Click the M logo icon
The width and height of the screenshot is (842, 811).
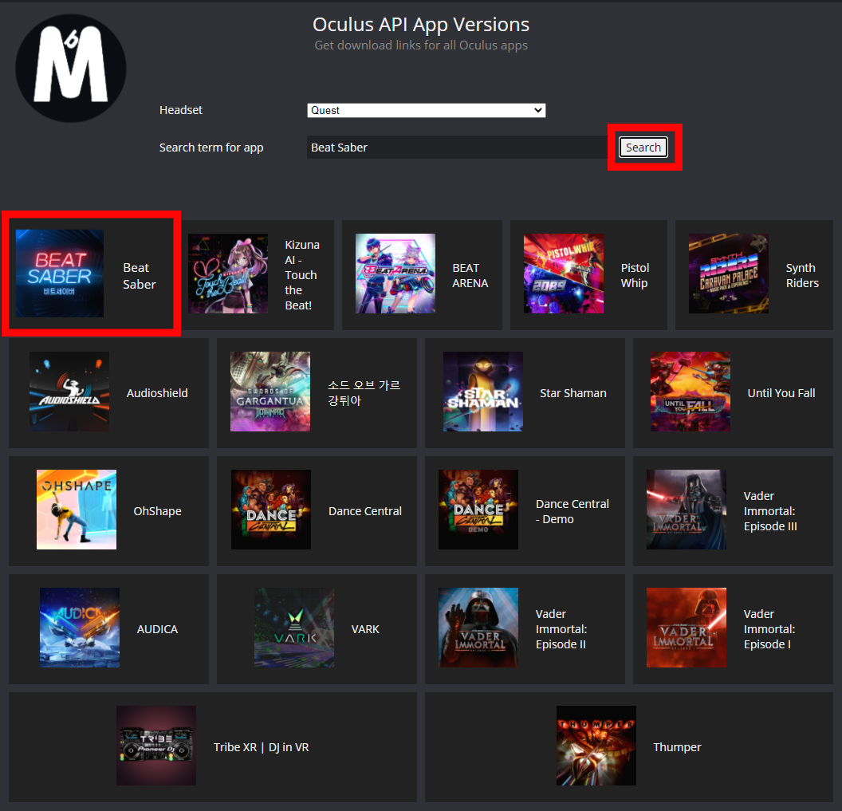coord(71,68)
